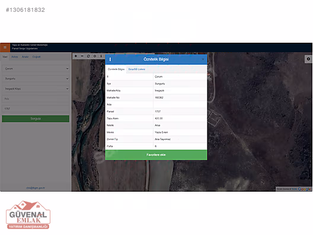Switch to the Coğrafi tab
The width and height of the screenshot is (313, 235).
click(36, 57)
